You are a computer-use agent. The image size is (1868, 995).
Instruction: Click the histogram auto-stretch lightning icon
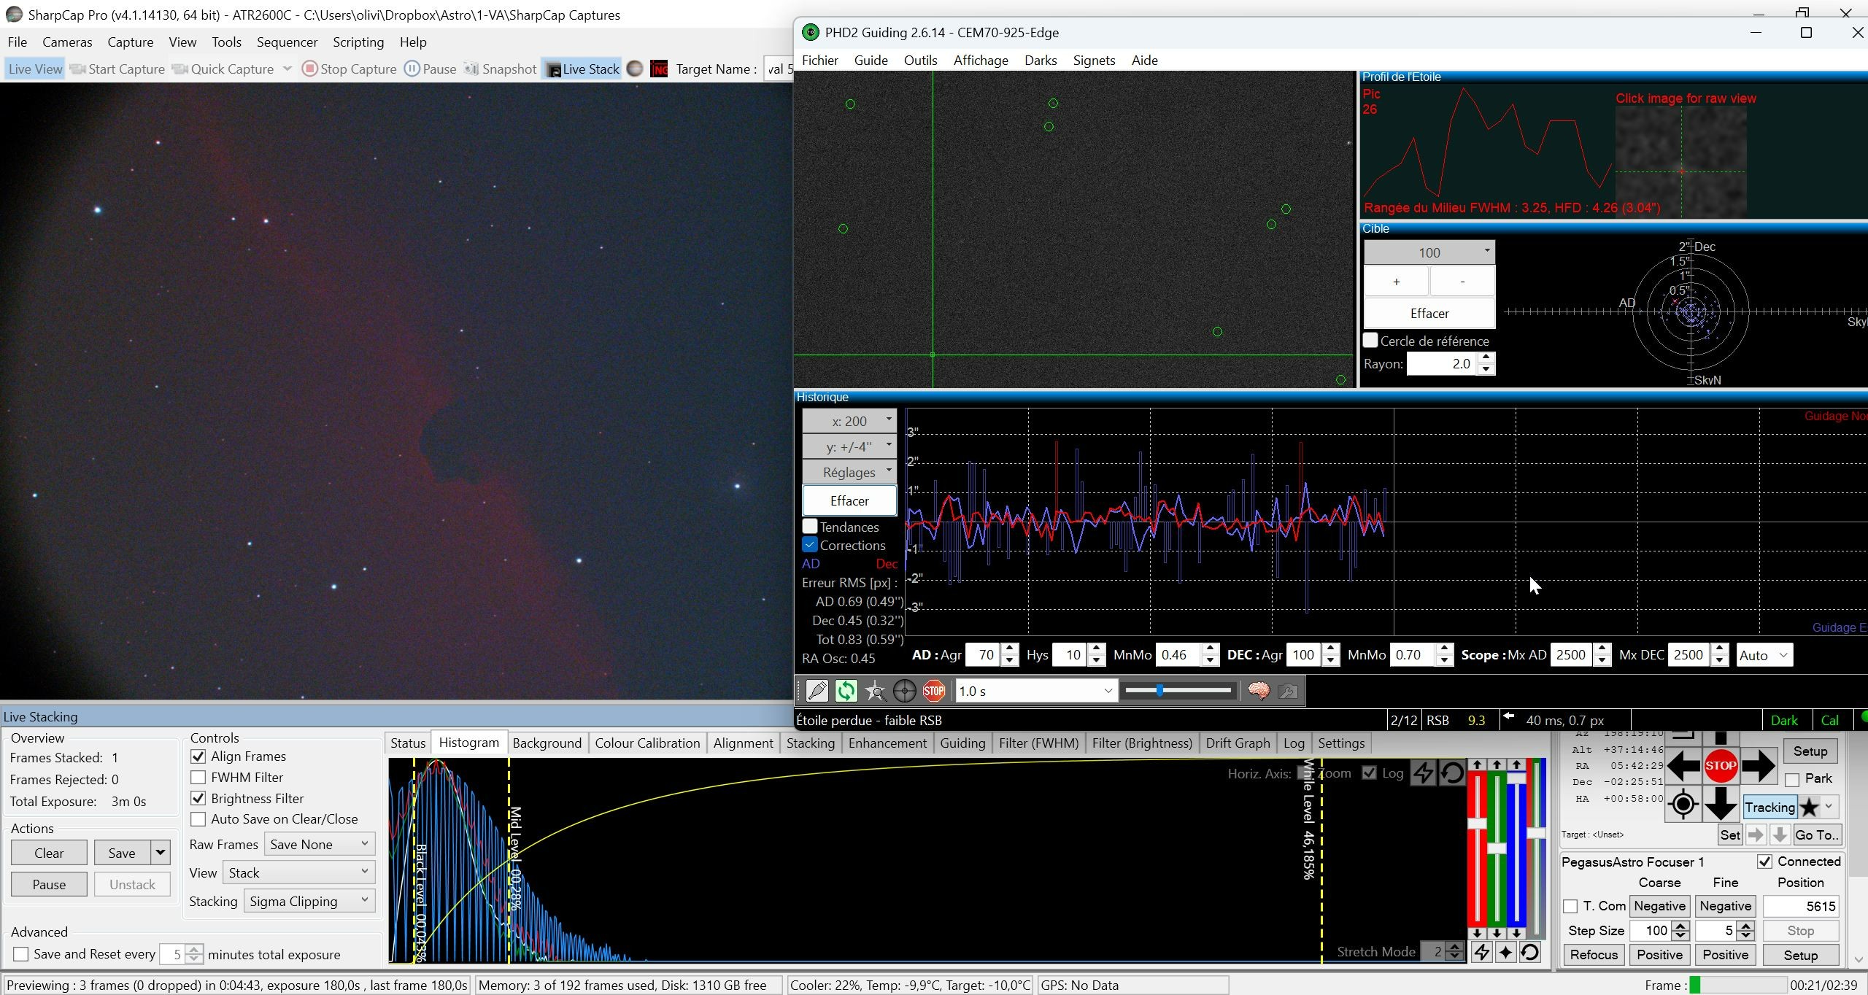1423,773
